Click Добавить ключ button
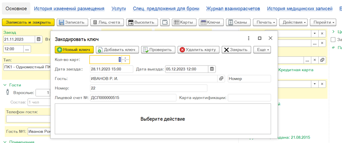Viewport: 342px width, 143px height. (117, 50)
